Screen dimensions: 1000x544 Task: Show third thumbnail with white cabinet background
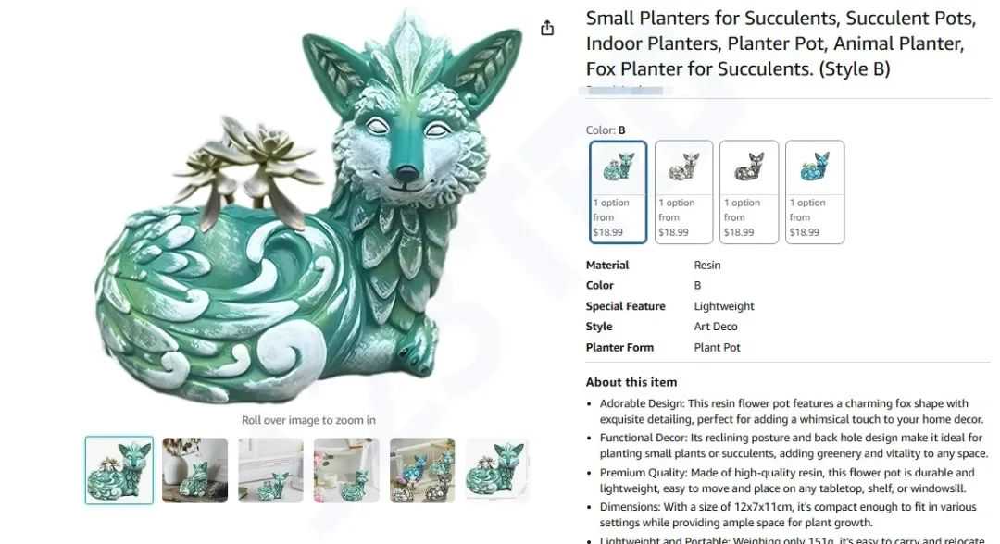[270, 470]
